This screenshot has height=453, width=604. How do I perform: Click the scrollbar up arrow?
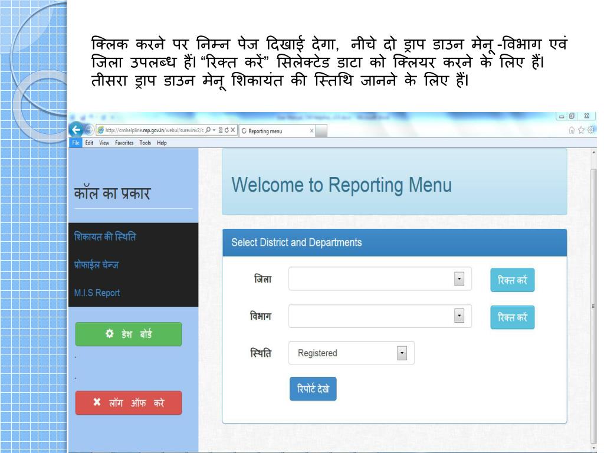(x=593, y=153)
